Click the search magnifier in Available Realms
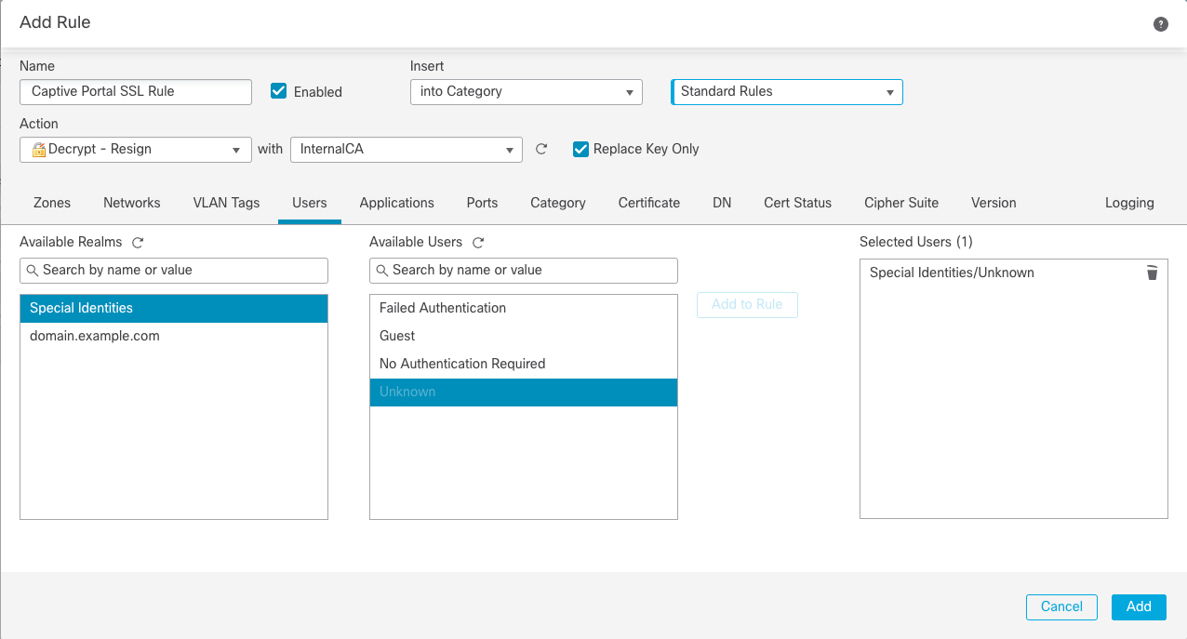Screen dimensions: 1187x639 click(33, 271)
